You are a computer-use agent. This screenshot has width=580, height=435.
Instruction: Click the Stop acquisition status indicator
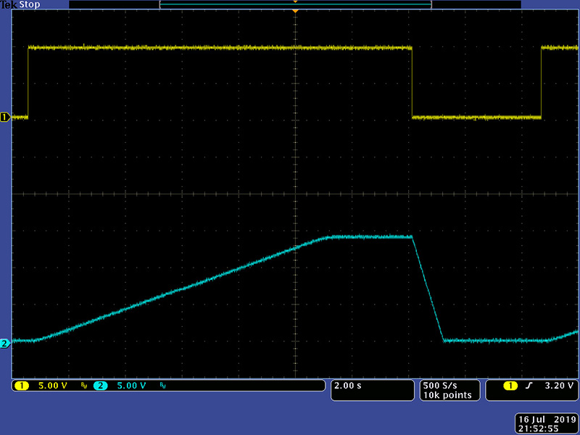(x=28, y=4)
